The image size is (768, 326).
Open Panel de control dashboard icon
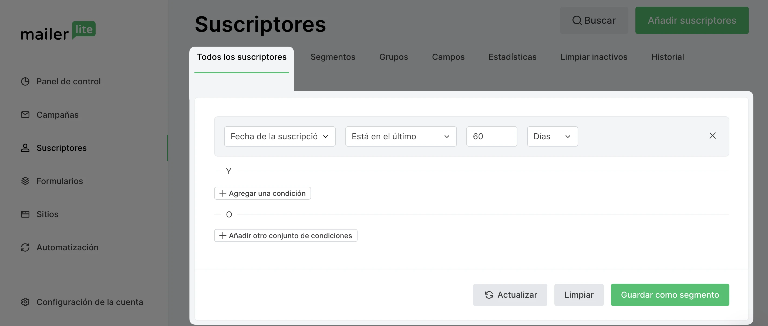point(25,81)
